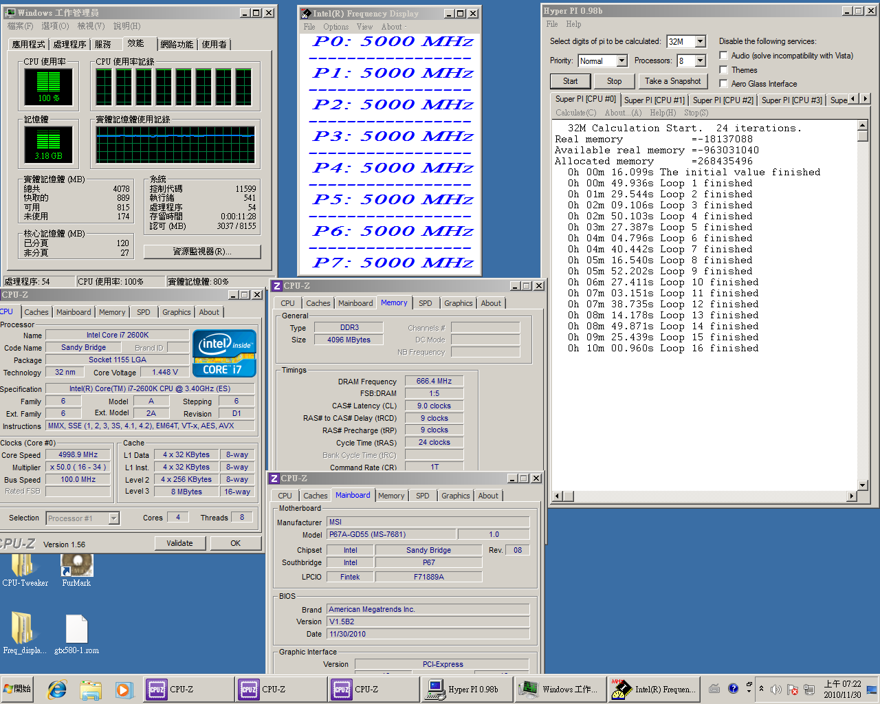880x704 pixels.
Task: Click OK button in CPU-Z
Action: (236, 543)
